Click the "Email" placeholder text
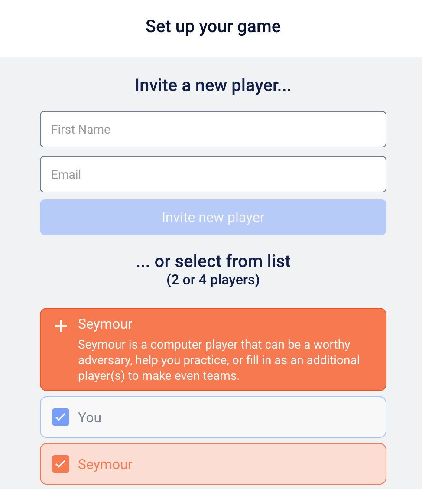This screenshot has height=489, width=422. pyautogui.click(x=66, y=174)
